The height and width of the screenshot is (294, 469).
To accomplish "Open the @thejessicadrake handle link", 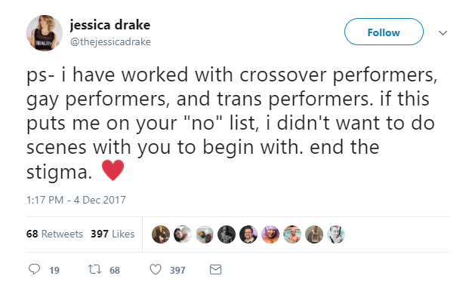I will coord(110,41).
